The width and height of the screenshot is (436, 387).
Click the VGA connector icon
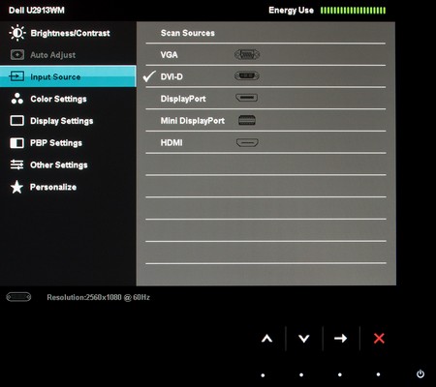pos(247,54)
